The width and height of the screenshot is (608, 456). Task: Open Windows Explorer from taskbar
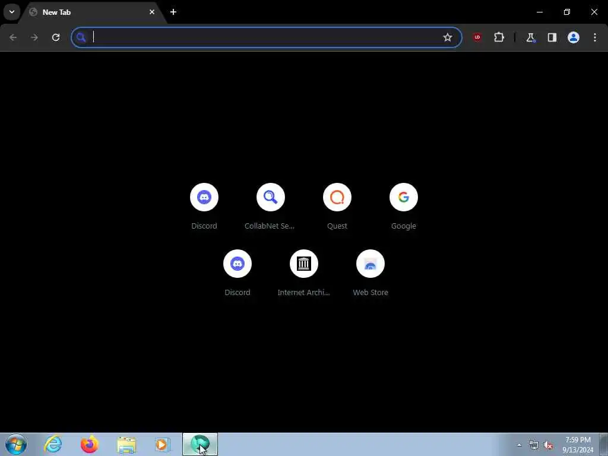(126, 444)
